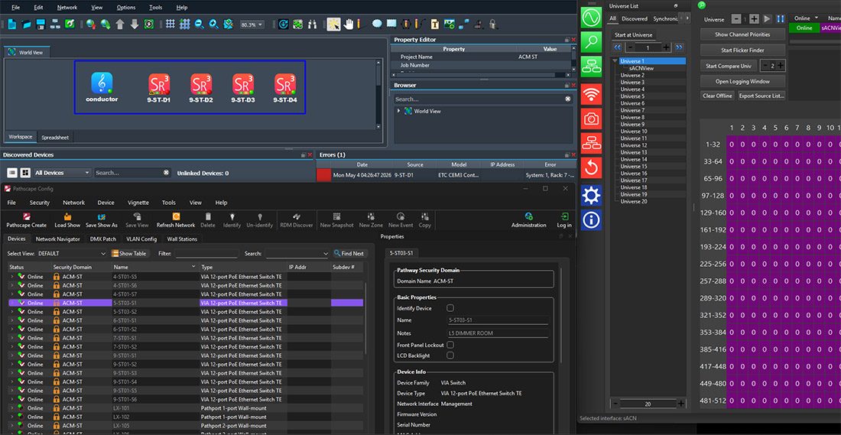
Task: Click the green sine wave sACNView icon
Action: tap(591, 18)
